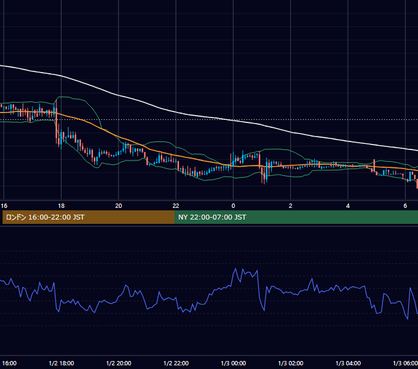Click the '1/3 04:00' time label
Image resolution: width=418 pixels, height=369 pixels.
(348, 363)
